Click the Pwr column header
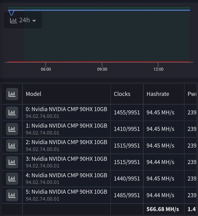 tap(192, 94)
